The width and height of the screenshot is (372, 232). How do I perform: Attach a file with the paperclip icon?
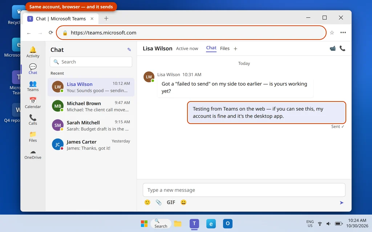click(x=158, y=202)
